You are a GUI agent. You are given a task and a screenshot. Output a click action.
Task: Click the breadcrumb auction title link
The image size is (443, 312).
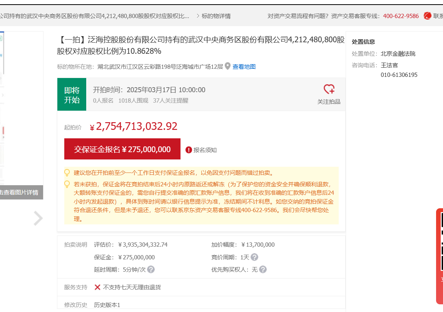click(94, 16)
